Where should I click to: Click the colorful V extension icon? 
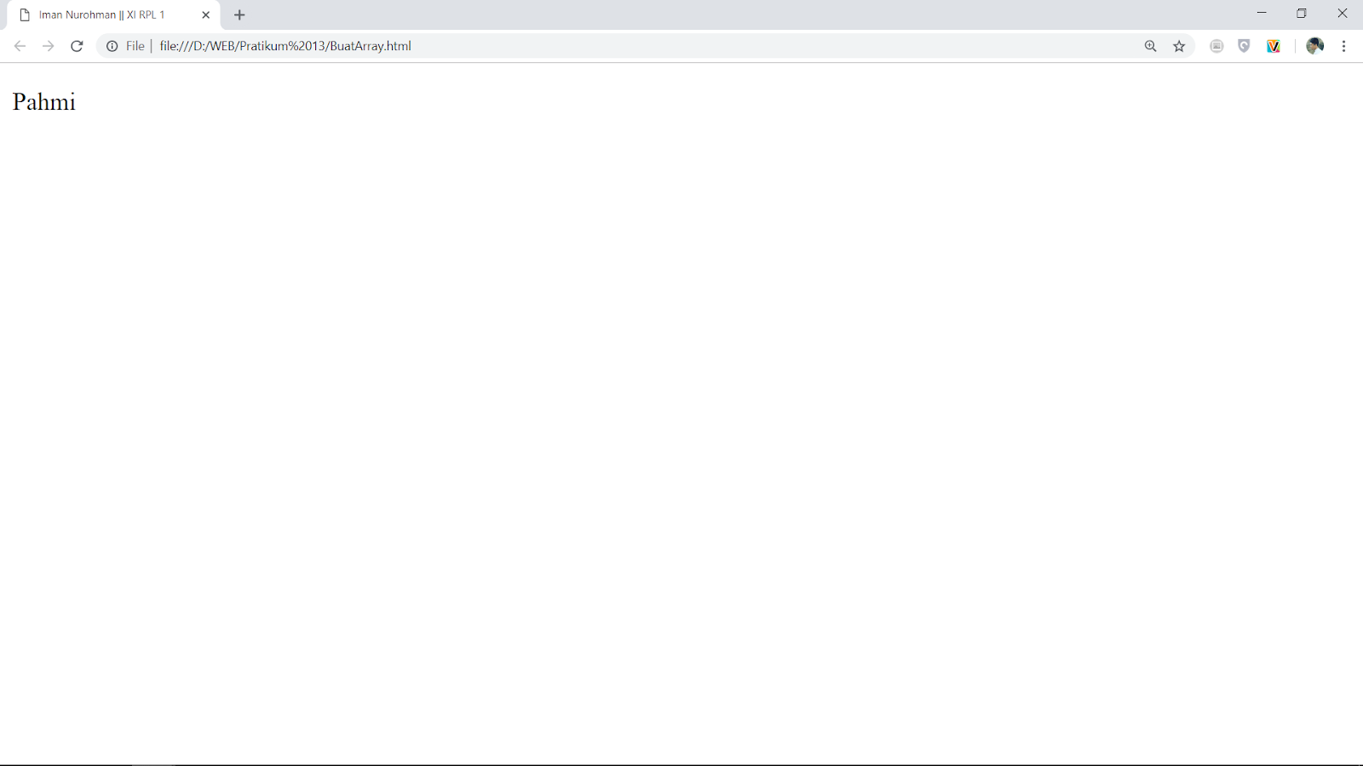1273,46
